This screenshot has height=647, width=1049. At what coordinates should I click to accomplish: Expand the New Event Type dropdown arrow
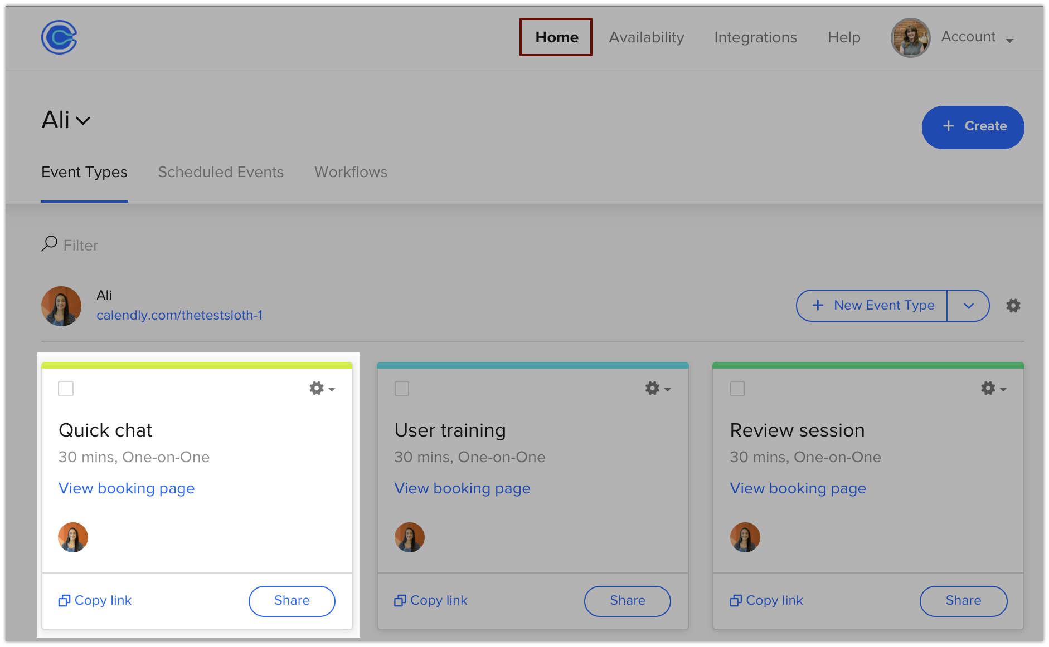[x=968, y=306]
